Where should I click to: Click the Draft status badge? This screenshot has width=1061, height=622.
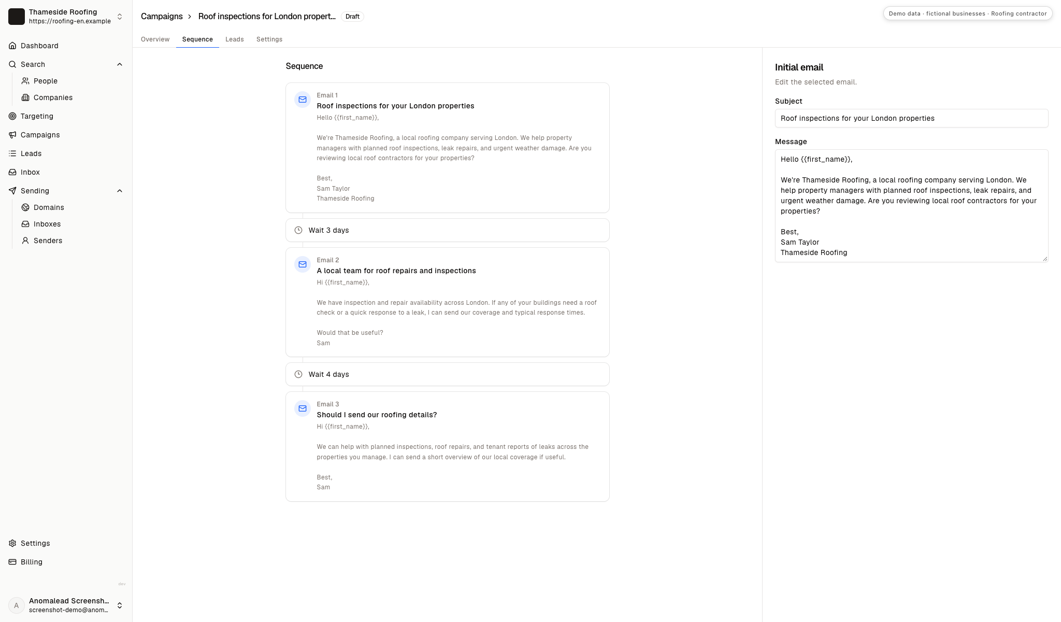tap(352, 17)
